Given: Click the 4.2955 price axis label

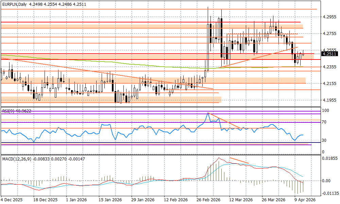Looking at the screenshot, I should coord(329,17).
